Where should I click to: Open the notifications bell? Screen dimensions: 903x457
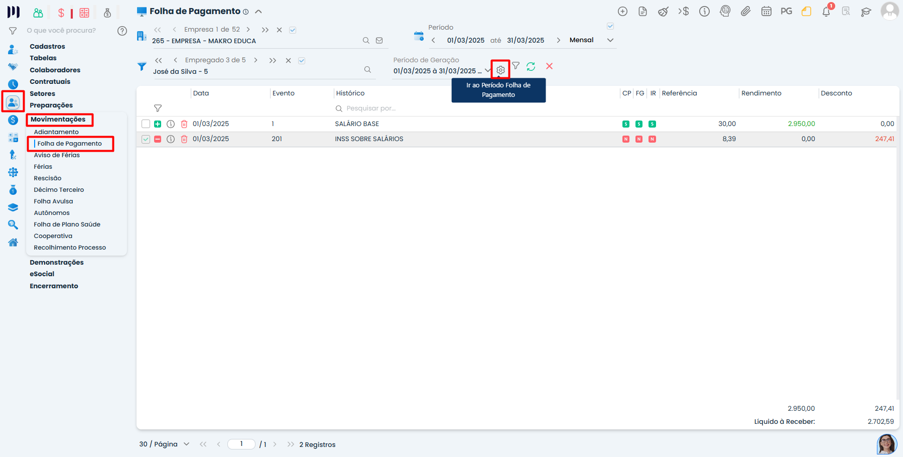click(x=826, y=12)
